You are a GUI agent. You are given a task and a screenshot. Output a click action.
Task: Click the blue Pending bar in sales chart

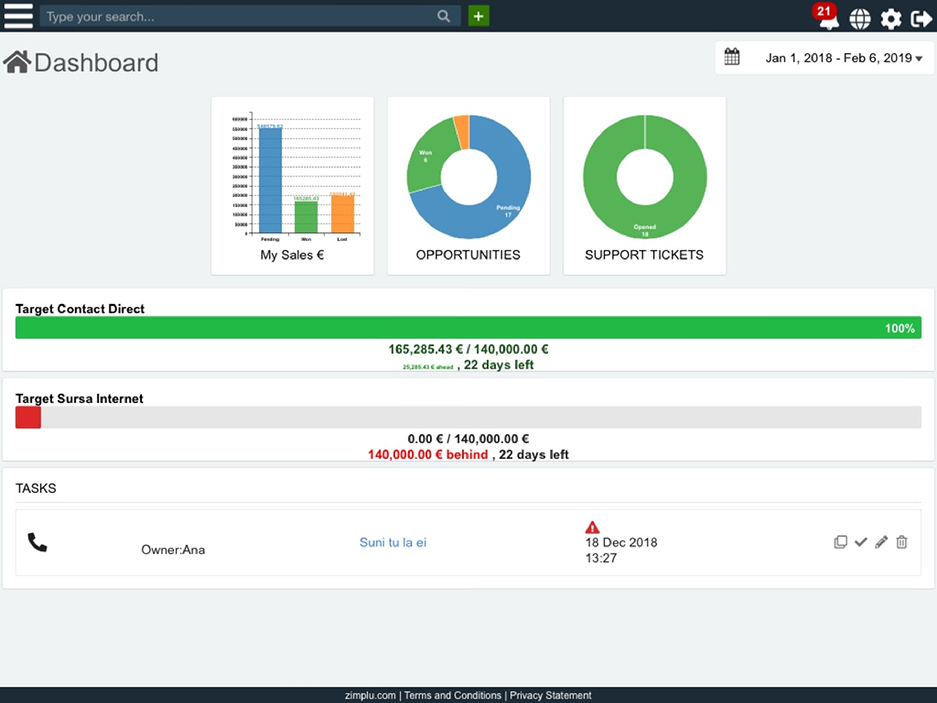(x=270, y=180)
